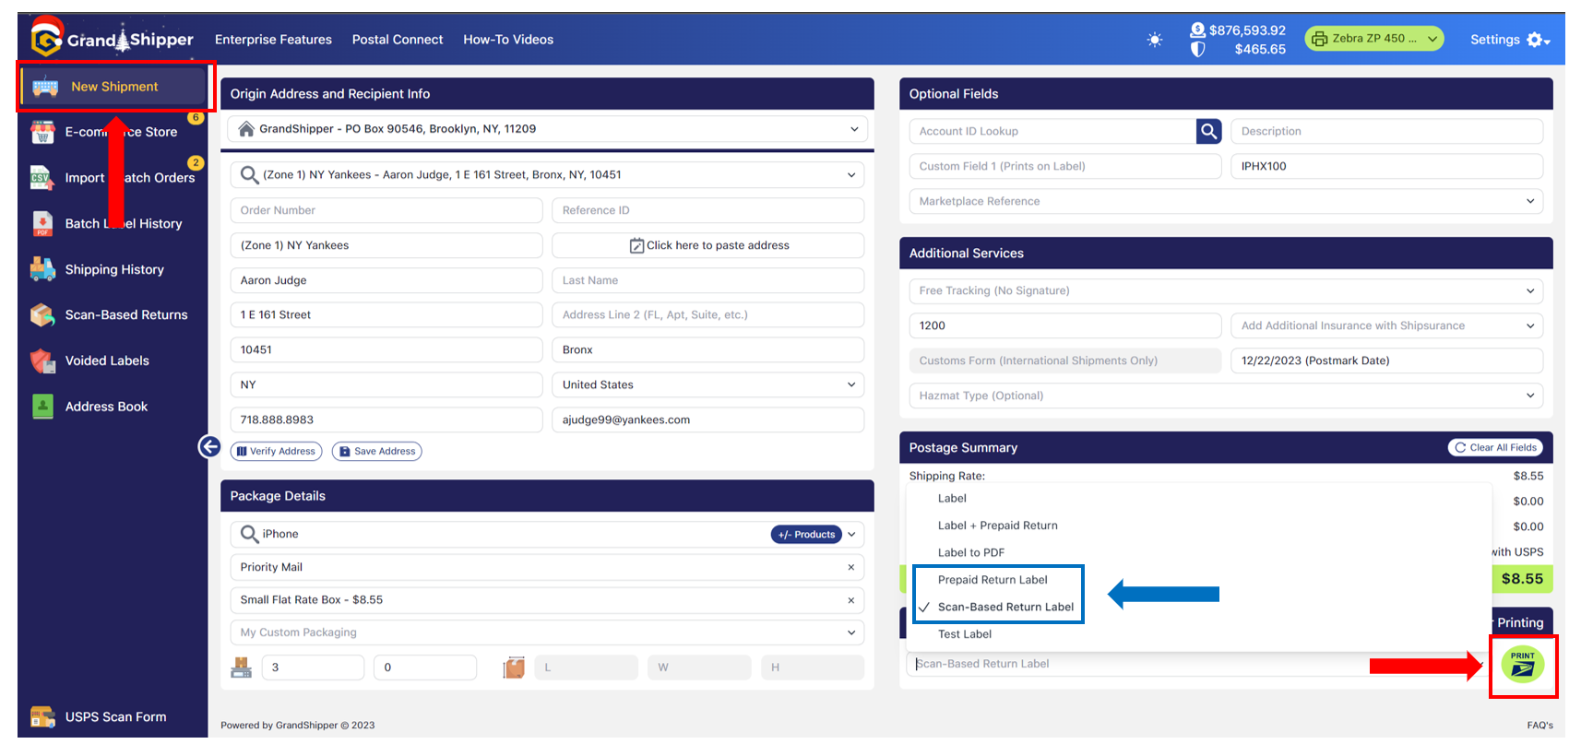
Task: Open the Voided Labels icon
Action: pos(42,360)
